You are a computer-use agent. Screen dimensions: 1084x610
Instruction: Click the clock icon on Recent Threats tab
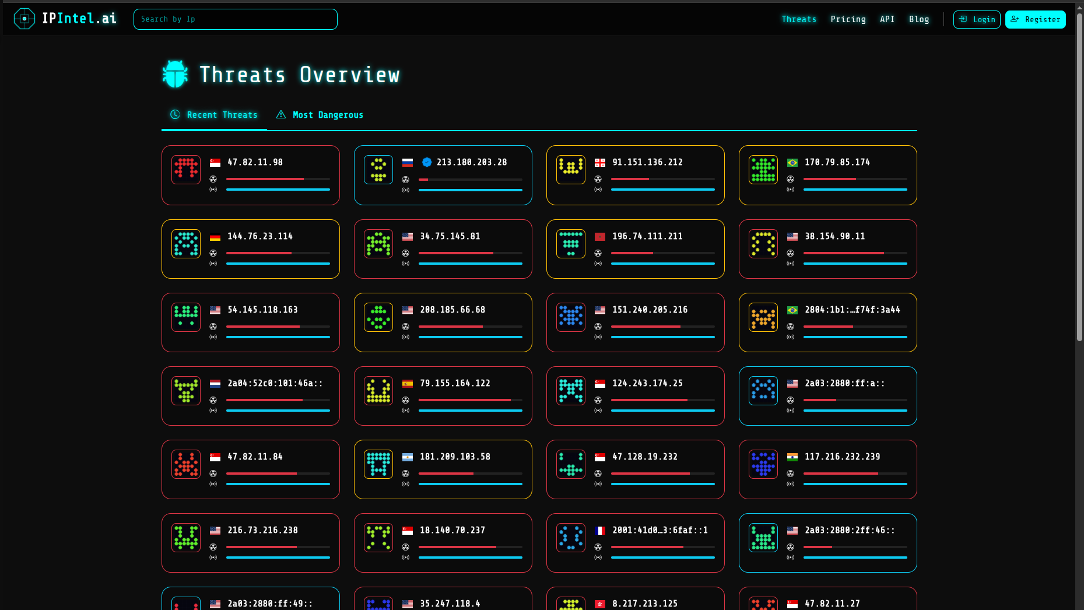[x=175, y=114]
